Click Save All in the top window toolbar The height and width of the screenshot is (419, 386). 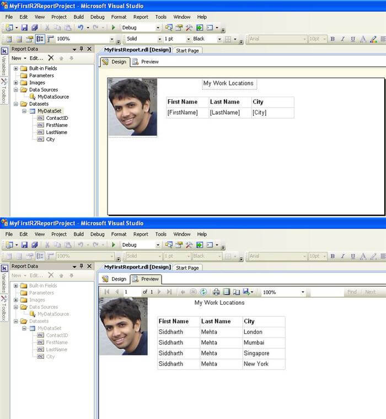(x=34, y=28)
